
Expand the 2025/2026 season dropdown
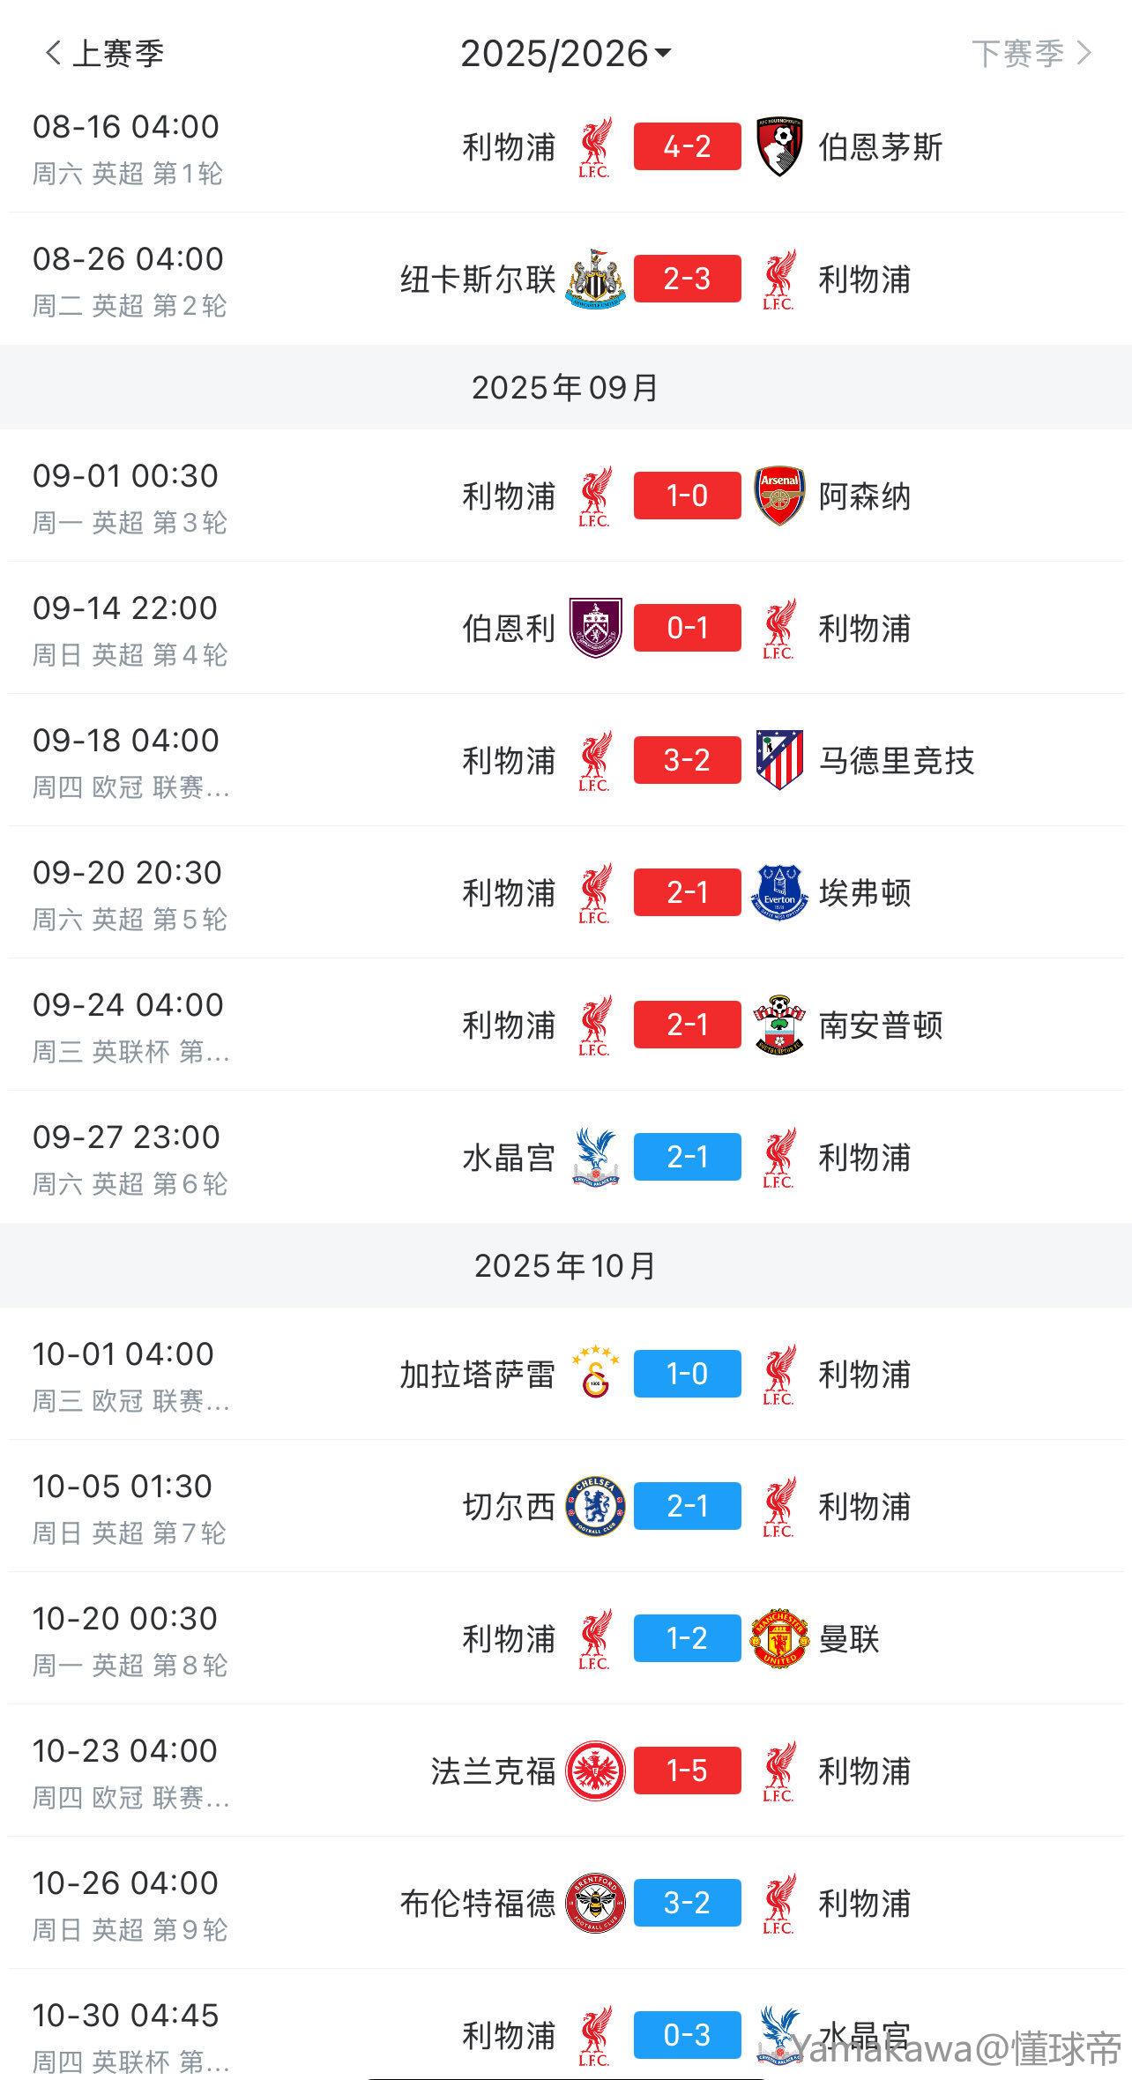[565, 54]
